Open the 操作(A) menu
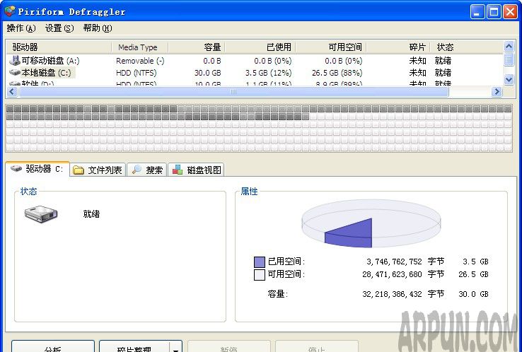Image resolution: width=522 pixels, height=352 pixels. click(21, 28)
